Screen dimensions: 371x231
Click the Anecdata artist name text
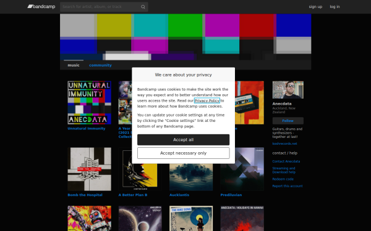click(282, 103)
